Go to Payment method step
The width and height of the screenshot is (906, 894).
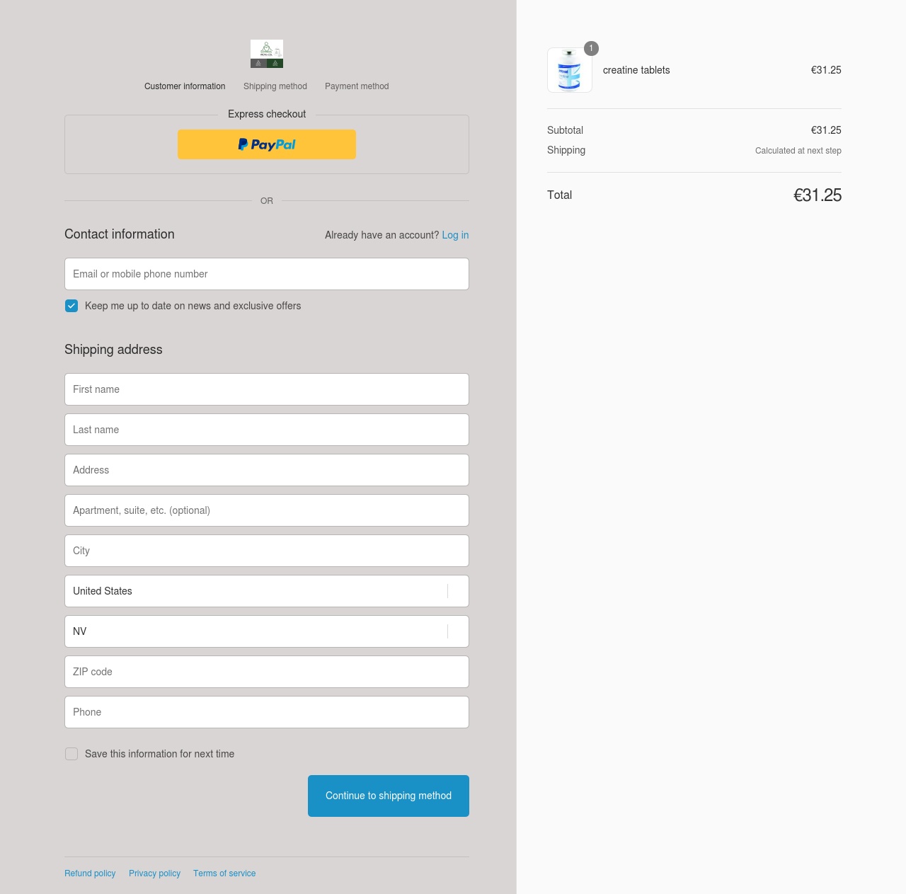coord(357,86)
